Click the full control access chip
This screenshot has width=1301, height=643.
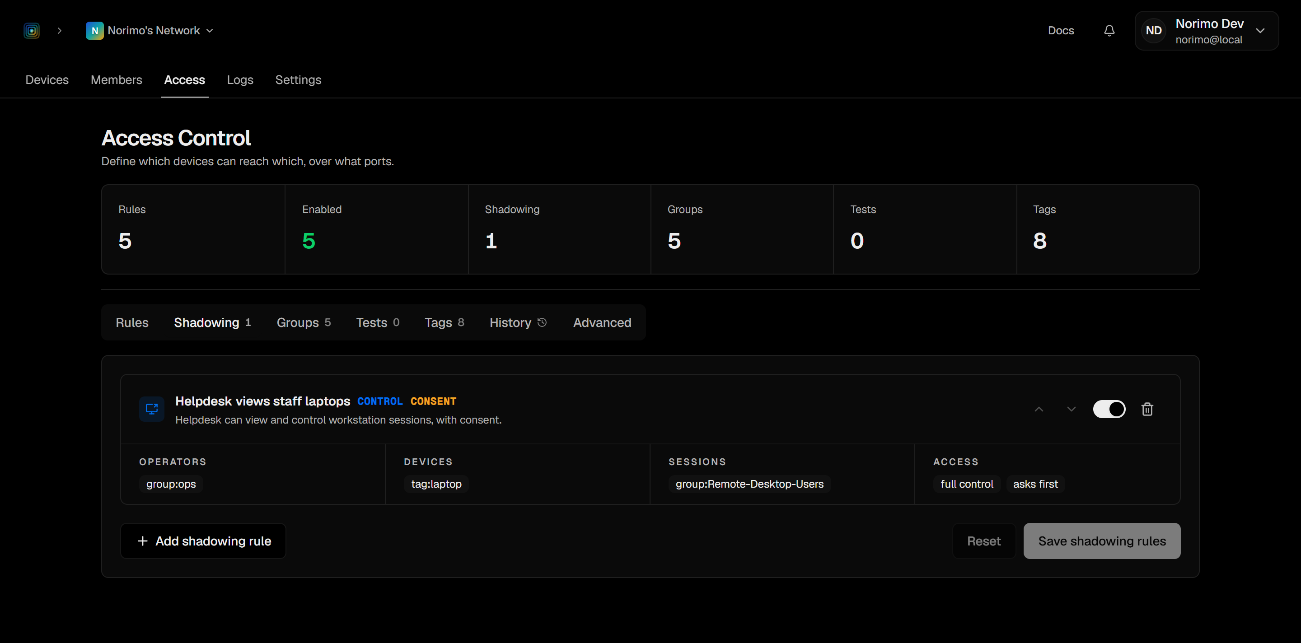tap(967, 484)
